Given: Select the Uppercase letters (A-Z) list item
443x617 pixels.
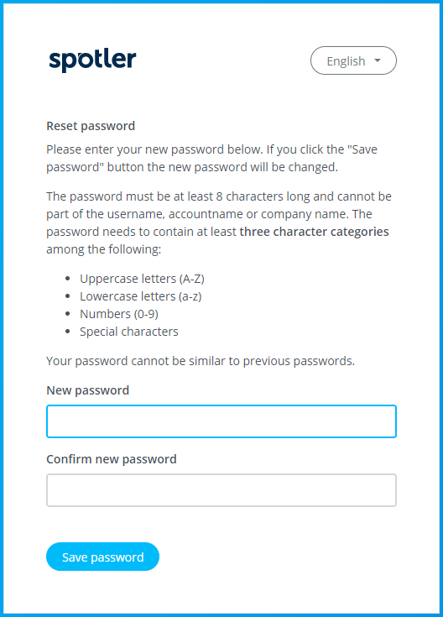Looking at the screenshot, I should point(142,279).
